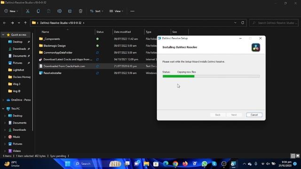The height and width of the screenshot is (169, 301).
Task: Open Google Chrome from the taskbar
Action: [x=175, y=164]
